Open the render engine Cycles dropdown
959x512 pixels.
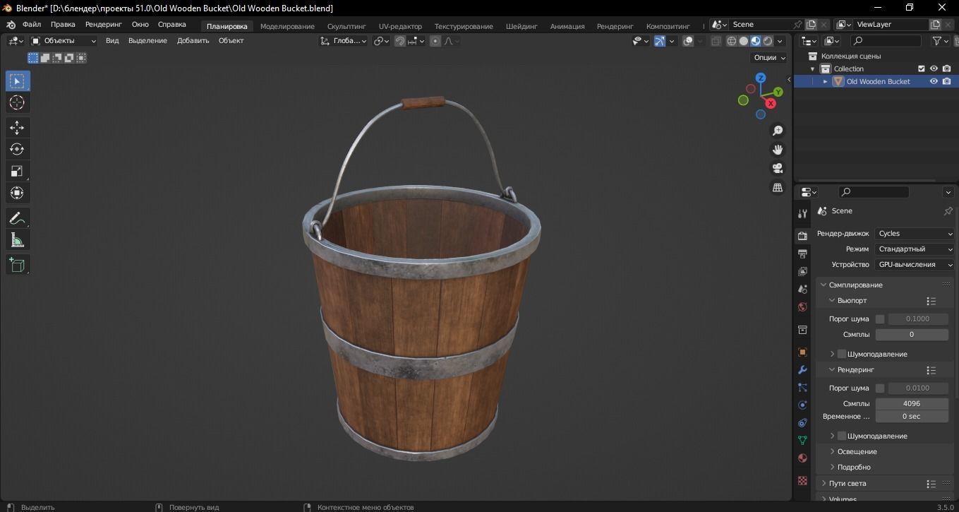(915, 234)
